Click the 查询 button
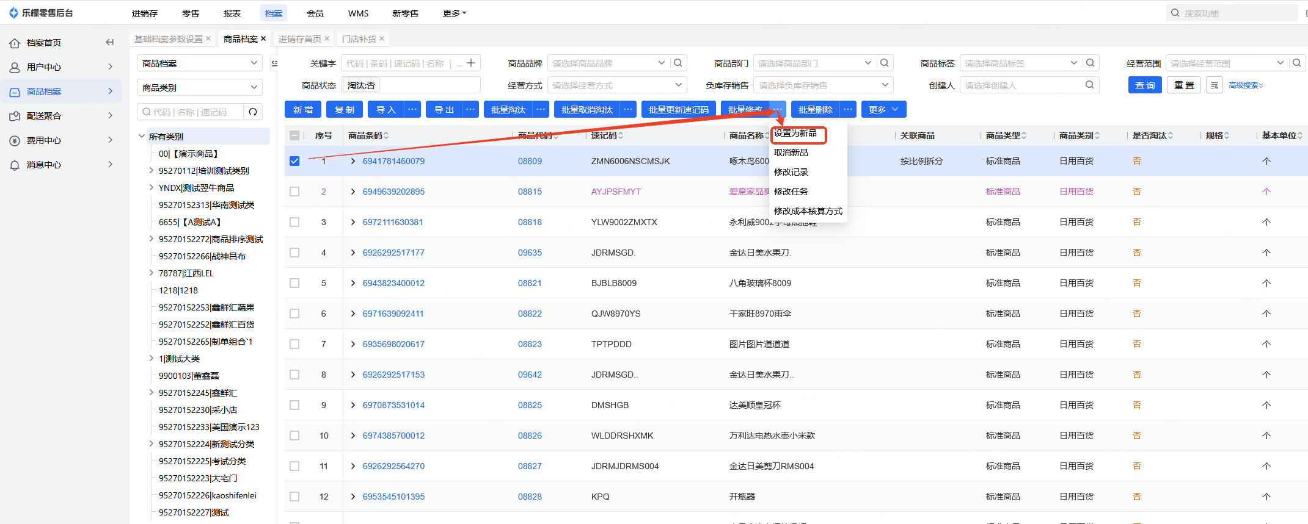The width and height of the screenshot is (1308, 524). coord(1144,85)
